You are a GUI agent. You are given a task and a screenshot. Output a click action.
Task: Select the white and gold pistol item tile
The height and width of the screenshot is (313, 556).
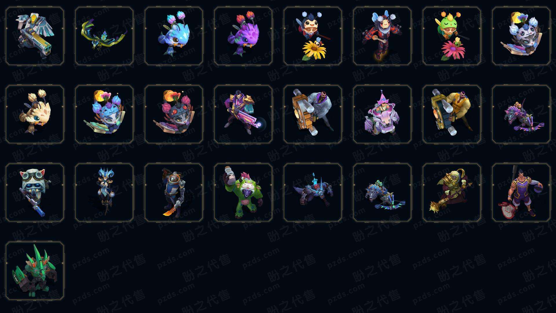(x=35, y=36)
